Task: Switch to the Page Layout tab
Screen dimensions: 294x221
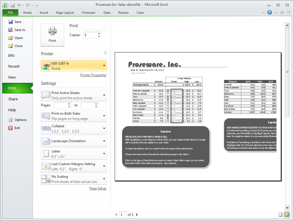Action: tap(65, 13)
